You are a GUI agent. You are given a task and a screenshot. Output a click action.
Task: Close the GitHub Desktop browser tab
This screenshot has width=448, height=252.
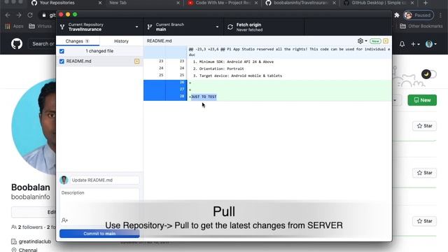pos(412,3)
